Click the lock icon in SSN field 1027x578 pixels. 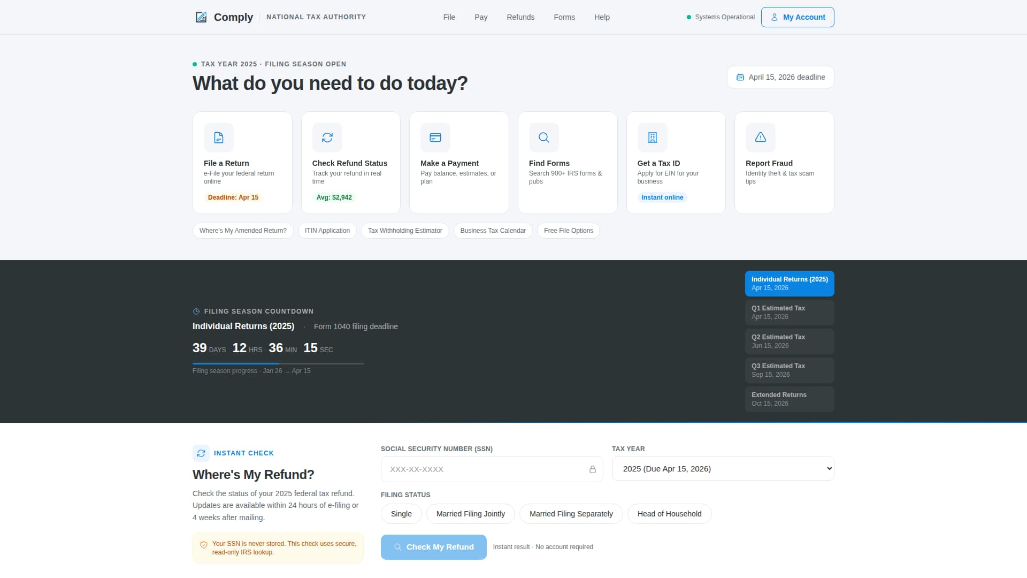592,469
